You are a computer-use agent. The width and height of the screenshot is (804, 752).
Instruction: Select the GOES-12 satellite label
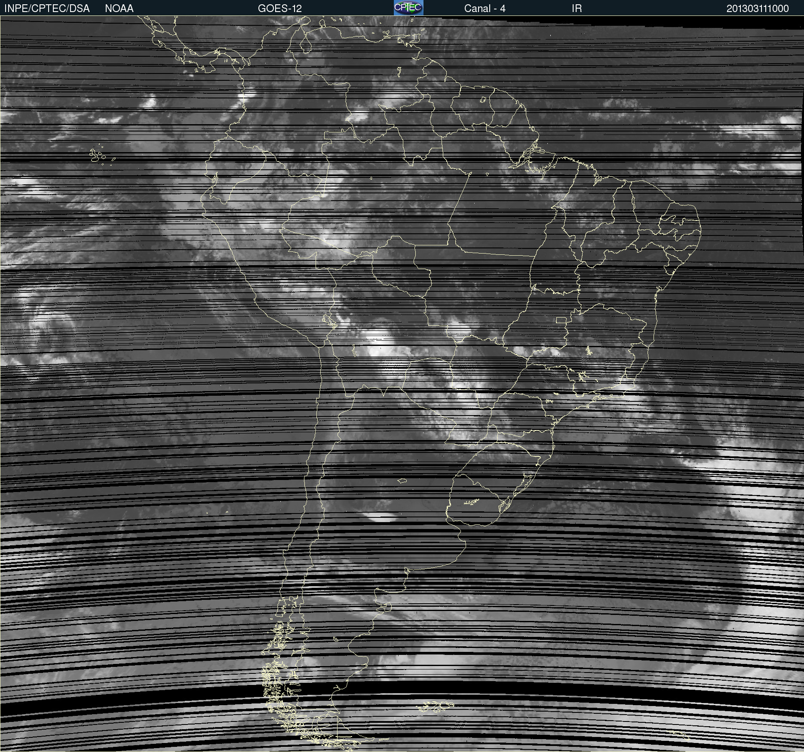pyautogui.click(x=279, y=8)
